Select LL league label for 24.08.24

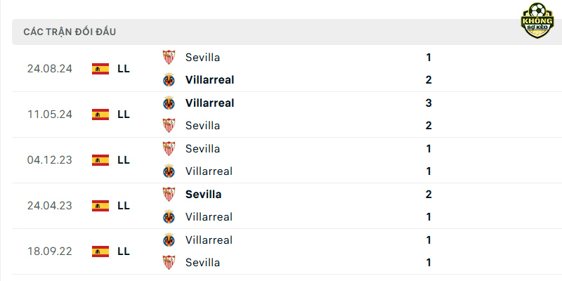(124, 69)
